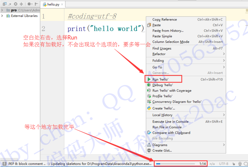Select Paste from History option
This screenshot has width=248, height=167.
pyautogui.click(x=186, y=30)
